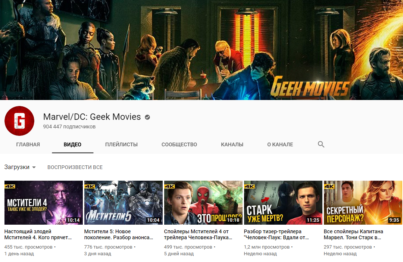Open video title Спойлеры Мстителей 4
Screen dimensions: 403x262
point(198,234)
